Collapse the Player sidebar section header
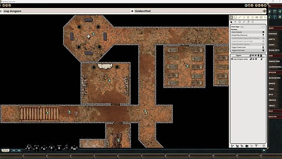The height and width of the screenshot is (159, 282). (x=275, y=56)
